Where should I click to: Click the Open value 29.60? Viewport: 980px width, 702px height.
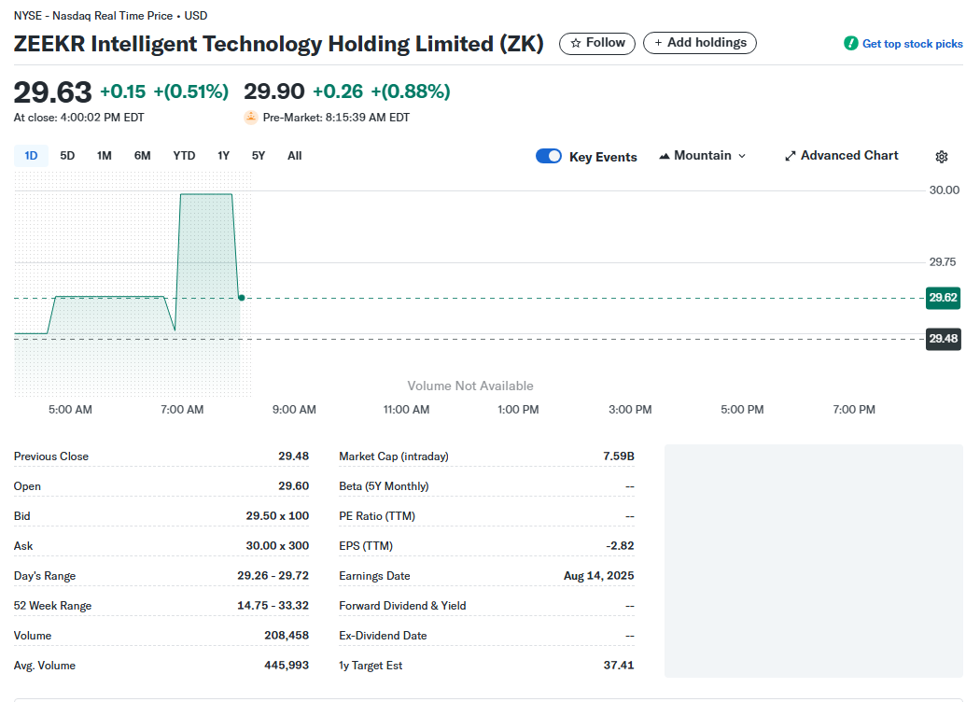294,485
